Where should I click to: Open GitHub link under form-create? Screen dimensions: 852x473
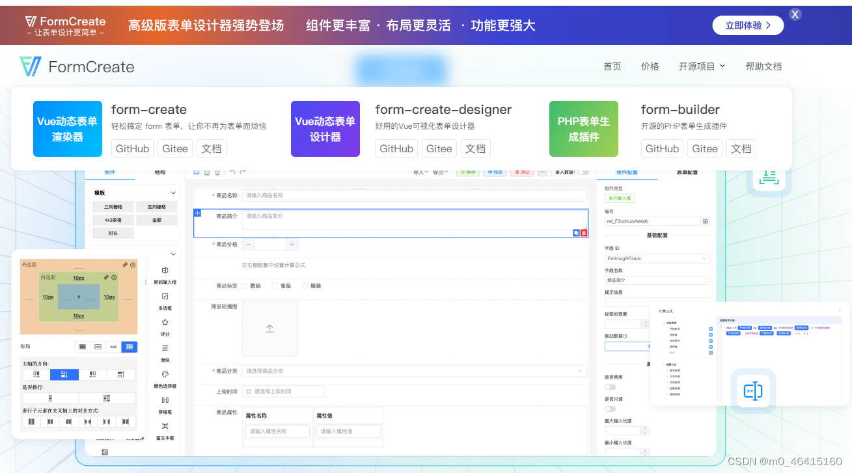133,148
